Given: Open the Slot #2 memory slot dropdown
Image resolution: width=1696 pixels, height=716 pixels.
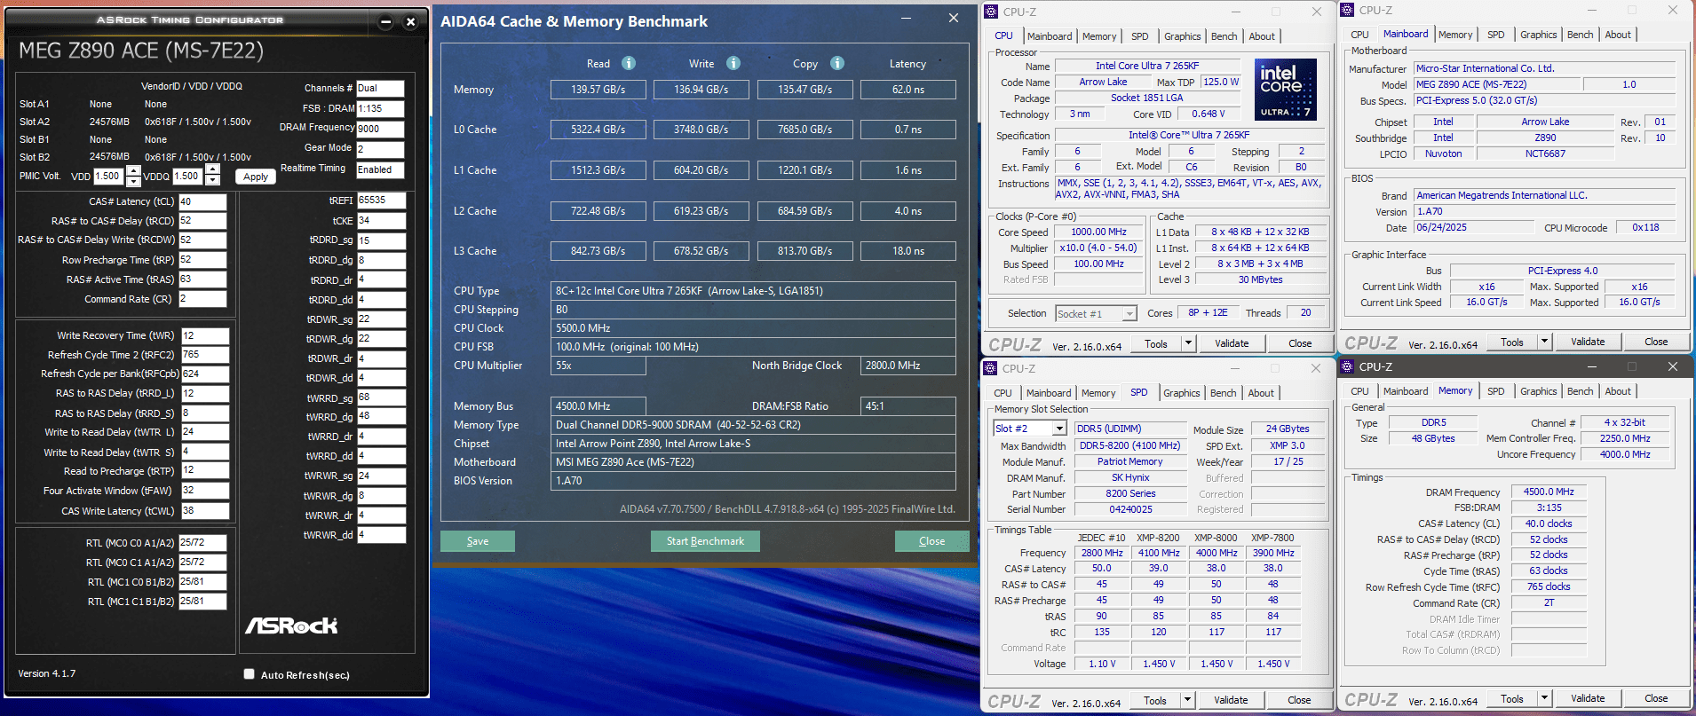Looking at the screenshot, I should [1058, 429].
